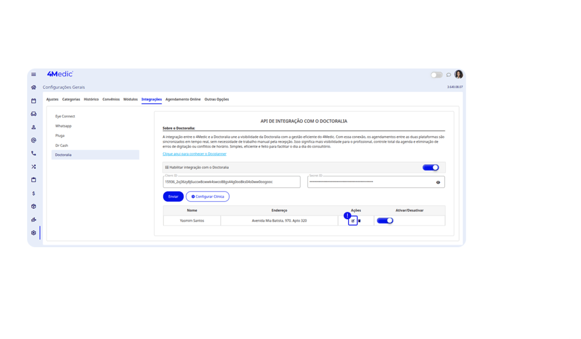Open the Agendamento Online tab
Viewport: 581px width, 339px height.
[x=183, y=99]
